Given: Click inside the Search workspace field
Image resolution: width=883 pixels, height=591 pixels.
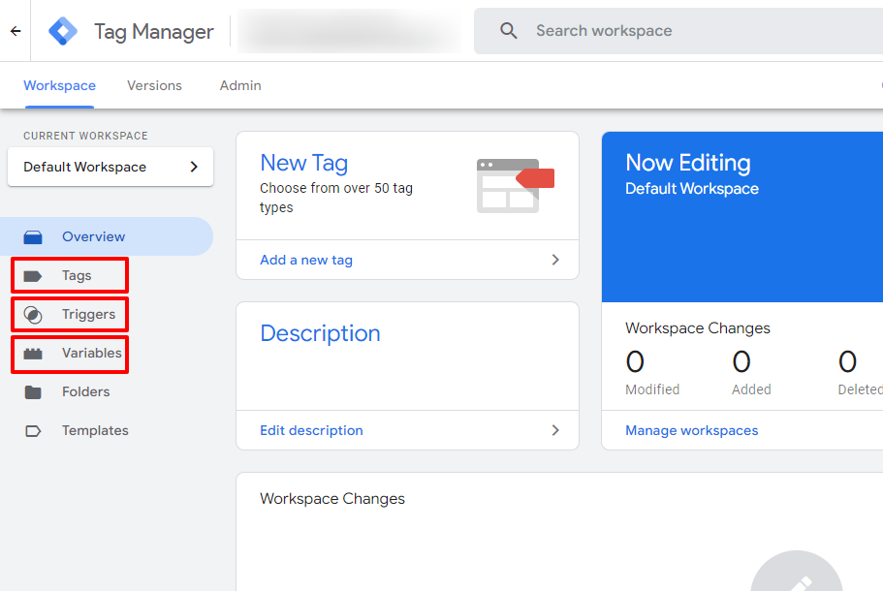Looking at the screenshot, I should (630, 30).
